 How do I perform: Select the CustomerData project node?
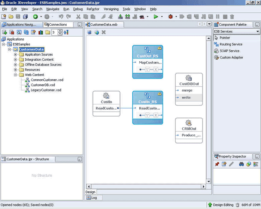pyautogui.click(x=31, y=49)
